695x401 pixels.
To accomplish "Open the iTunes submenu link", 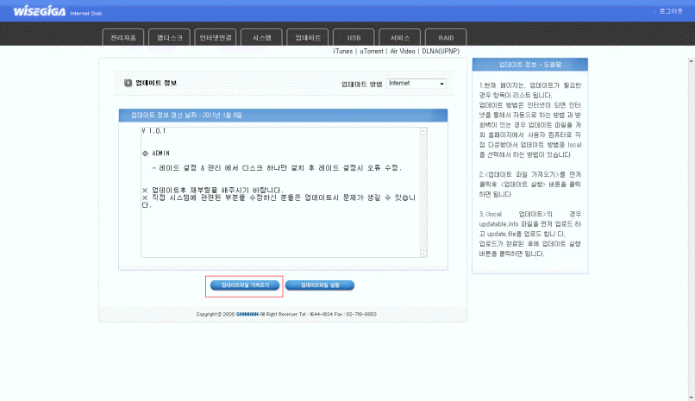I will click(344, 52).
